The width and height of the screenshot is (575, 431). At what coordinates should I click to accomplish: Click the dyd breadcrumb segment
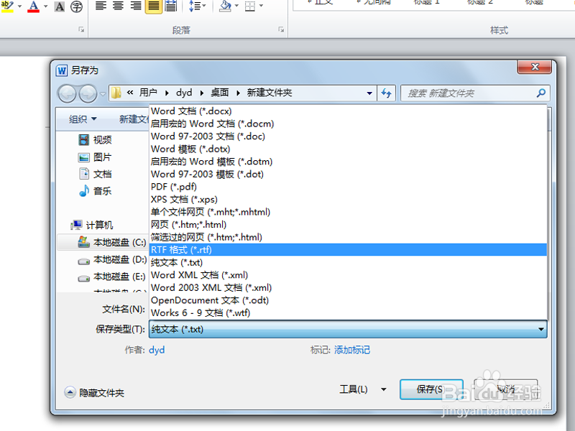pyautogui.click(x=184, y=93)
